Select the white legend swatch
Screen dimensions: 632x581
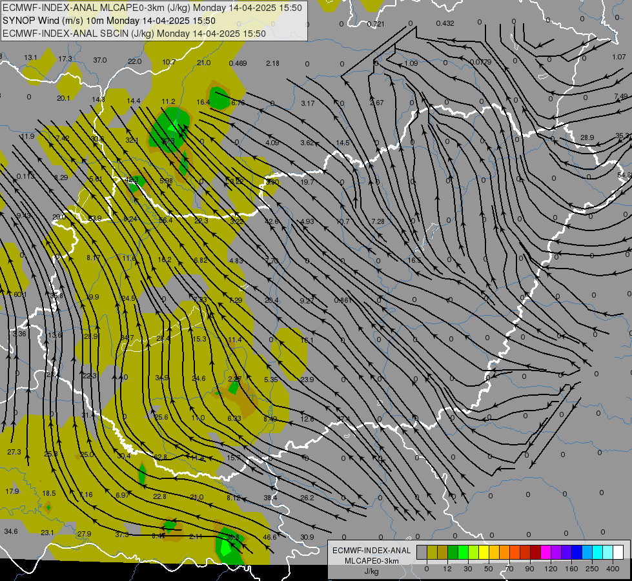pyautogui.click(x=618, y=552)
